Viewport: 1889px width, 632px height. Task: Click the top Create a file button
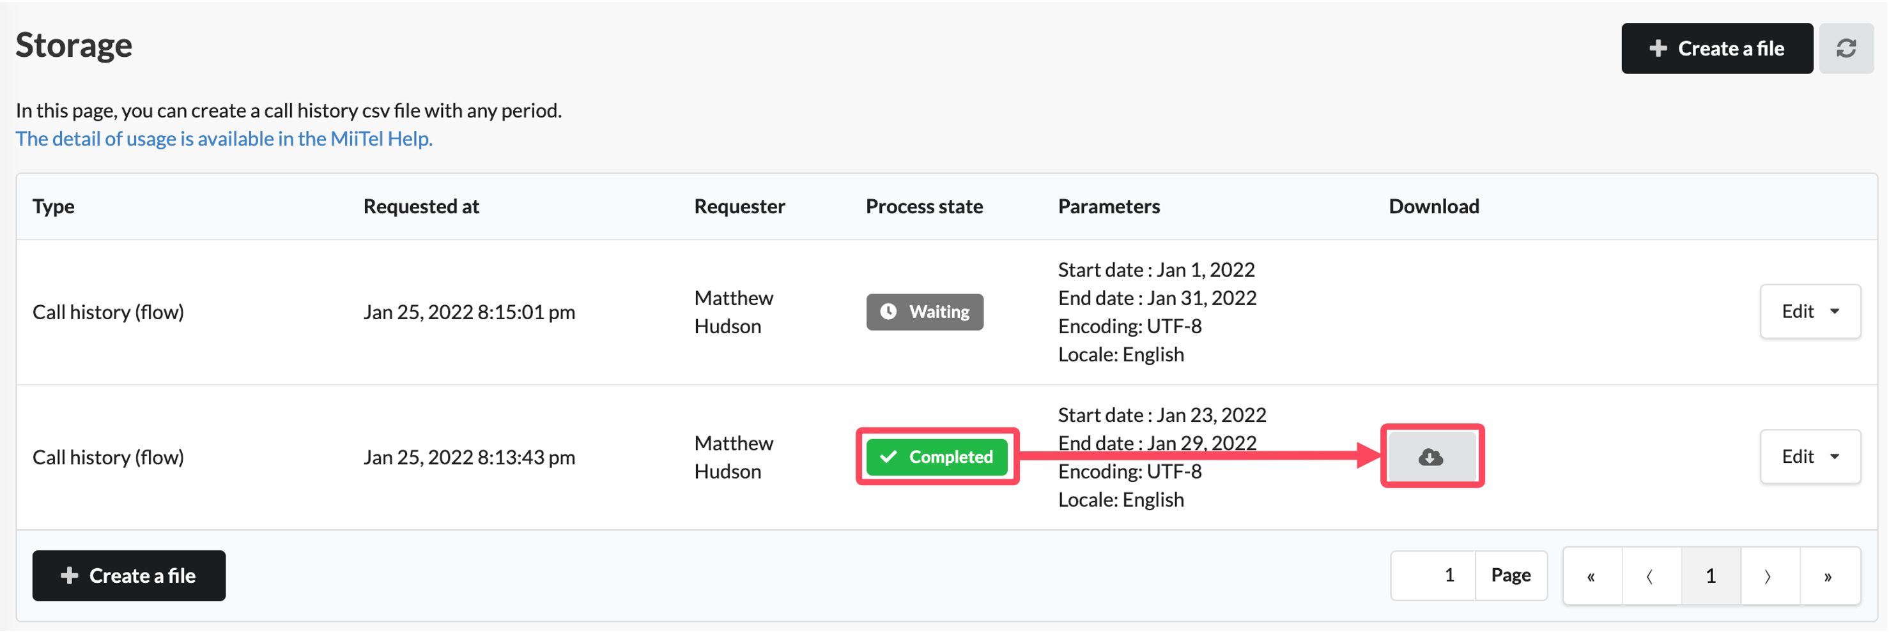(x=1716, y=49)
